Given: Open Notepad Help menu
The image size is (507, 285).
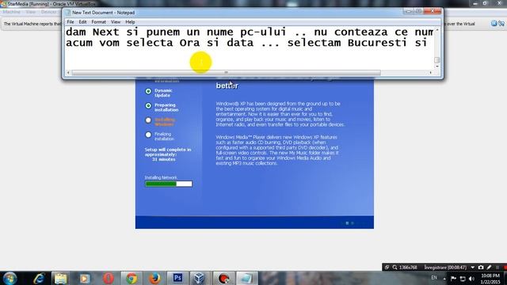Looking at the screenshot, I should pyautogui.click(x=130, y=22).
